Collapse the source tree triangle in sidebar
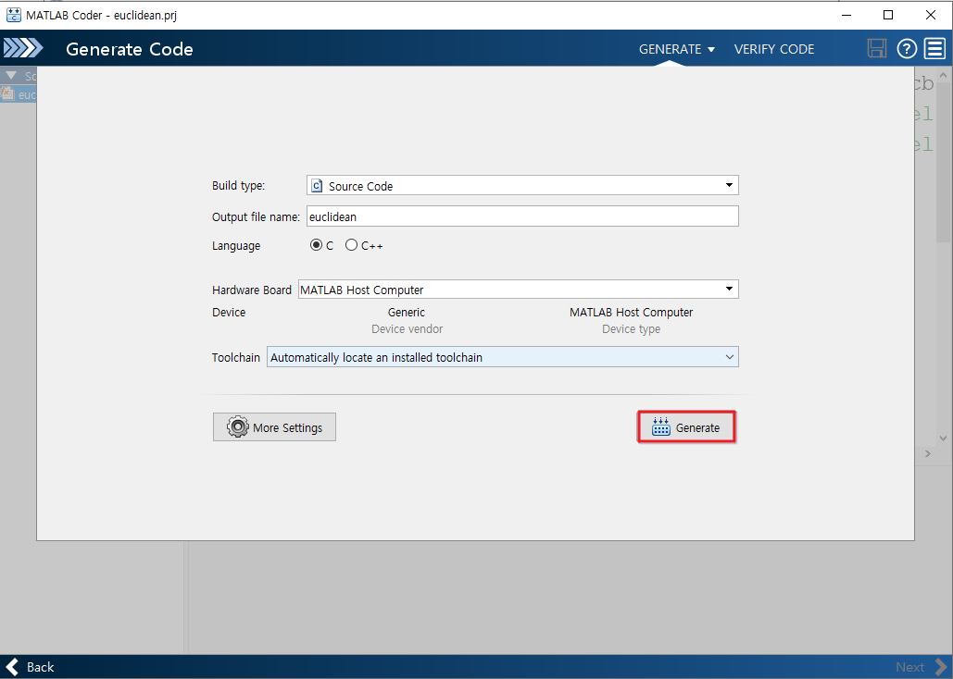The width and height of the screenshot is (953, 679). pos(11,75)
